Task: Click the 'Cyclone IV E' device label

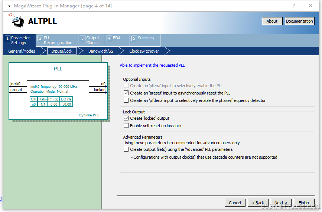Action: [89, 115]
